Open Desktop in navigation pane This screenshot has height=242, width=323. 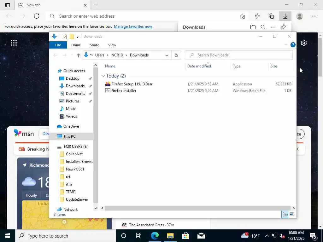coord(73,78)
